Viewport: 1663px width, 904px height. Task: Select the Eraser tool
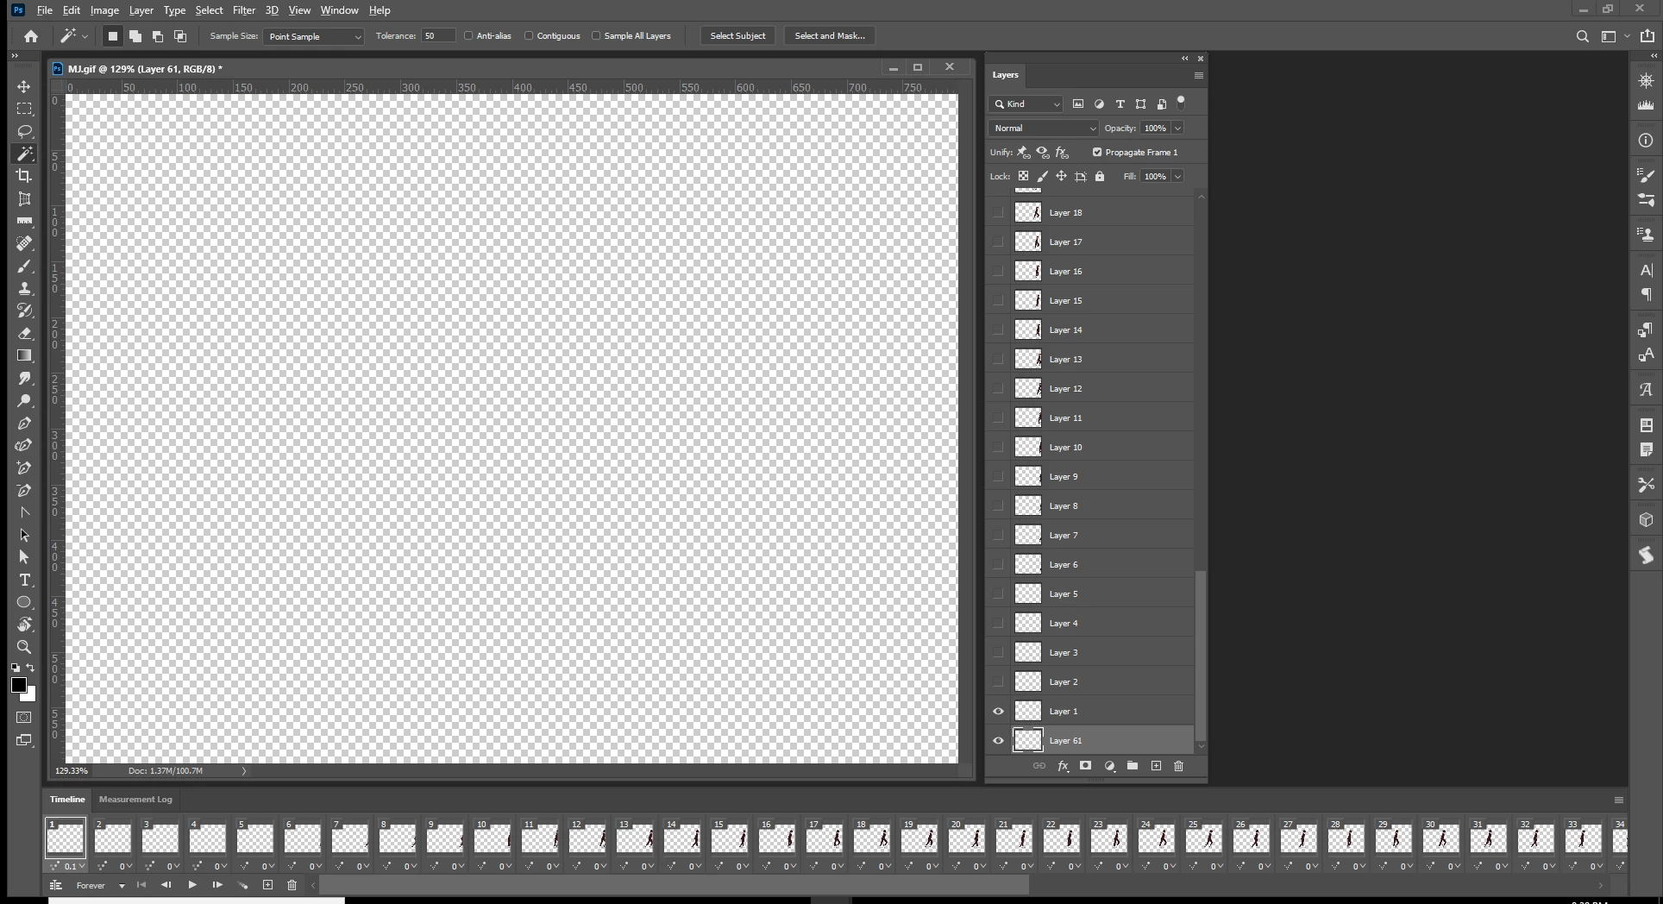pyautogui.click(x=24, y=333)
